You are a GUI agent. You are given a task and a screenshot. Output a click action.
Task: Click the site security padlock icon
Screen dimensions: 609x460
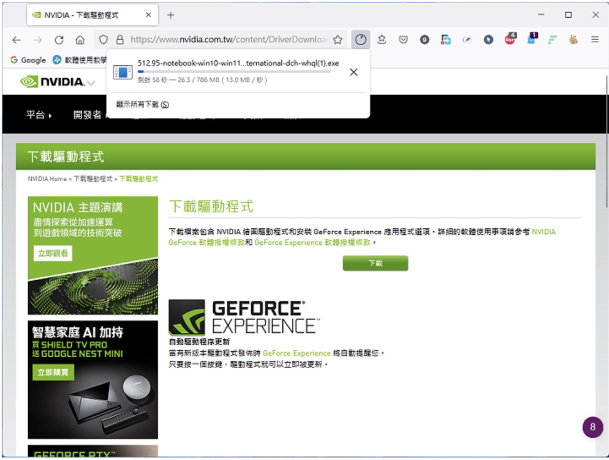point(120,40)
